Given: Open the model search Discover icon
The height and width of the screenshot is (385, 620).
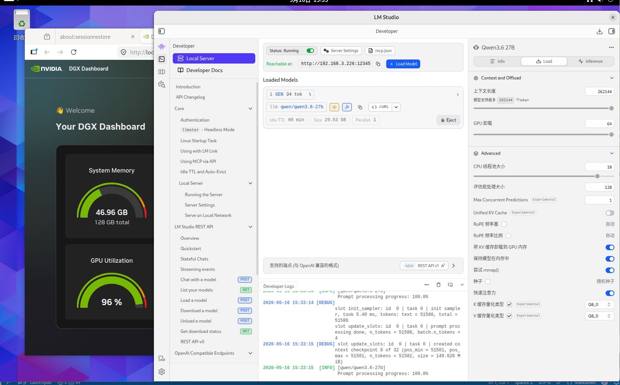Looking at the screenshot, I should [162, 85].
